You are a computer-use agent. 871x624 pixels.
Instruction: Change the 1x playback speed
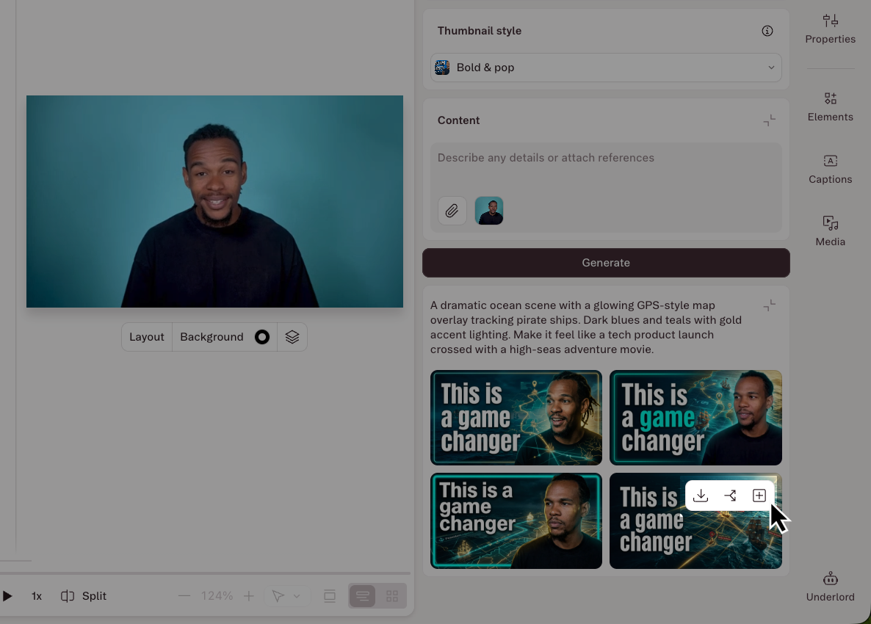[x=37, y=596]
